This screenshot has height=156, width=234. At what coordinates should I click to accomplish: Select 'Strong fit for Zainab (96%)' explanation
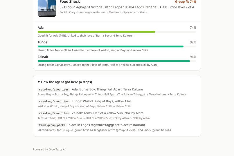pos(98,65)
